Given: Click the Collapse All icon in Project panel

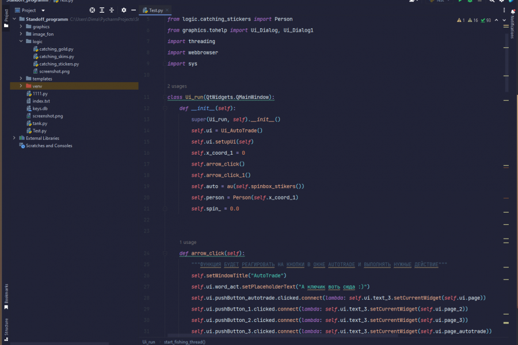Looking at the screenshot, I should coord(112,10).
